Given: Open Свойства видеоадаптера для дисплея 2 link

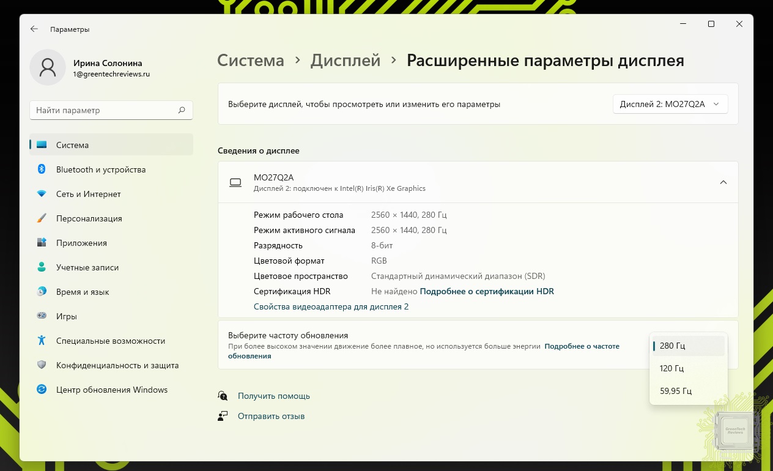Looking at the screenshot, I should 331,306.
